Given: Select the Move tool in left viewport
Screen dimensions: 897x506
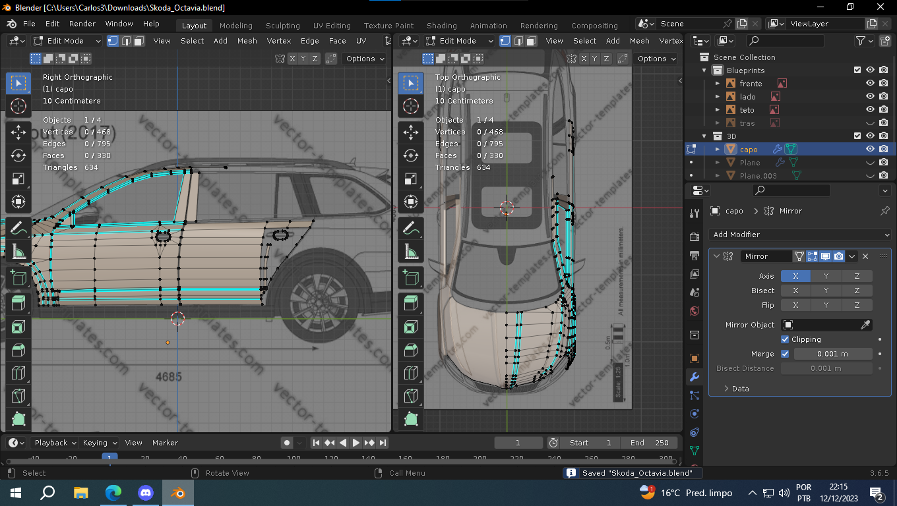Looking at the screenshot, I should 18,132.
